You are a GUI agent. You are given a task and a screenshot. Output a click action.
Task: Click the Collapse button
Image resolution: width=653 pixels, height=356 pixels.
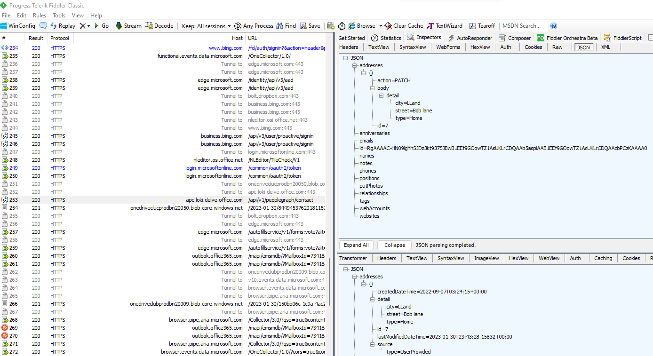point(395,245)
